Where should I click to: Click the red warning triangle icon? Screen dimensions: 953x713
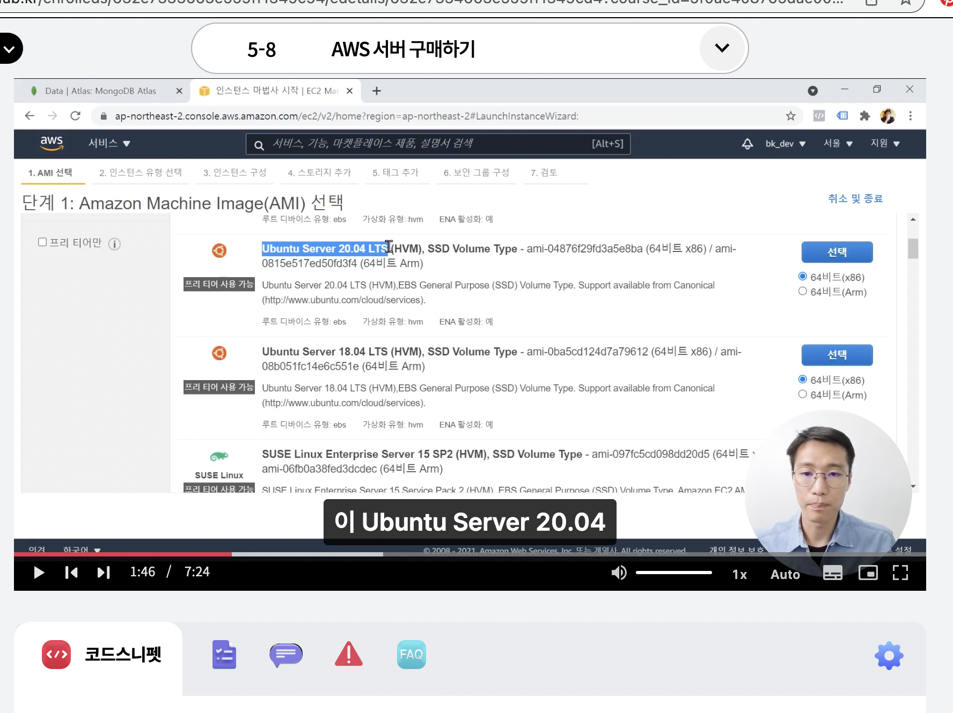tap(349, 654)
